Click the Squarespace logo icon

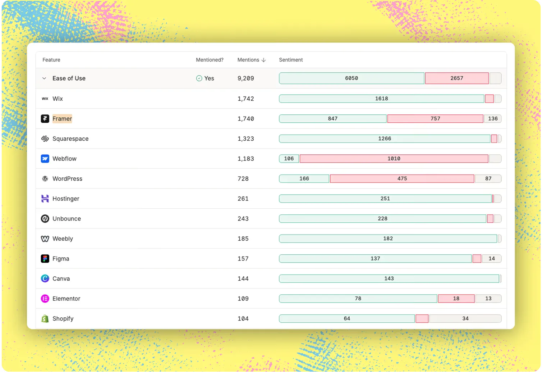pos(45,139)
